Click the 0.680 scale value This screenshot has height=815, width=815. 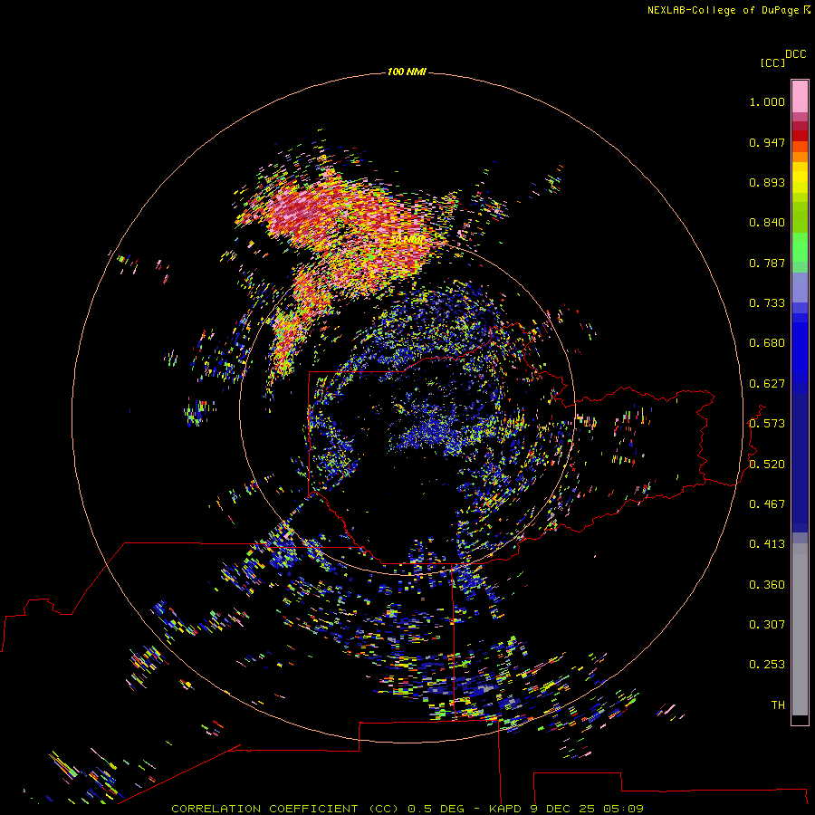pos(767,343)
